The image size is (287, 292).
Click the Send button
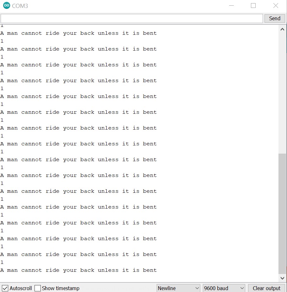(x=275, y=18)
